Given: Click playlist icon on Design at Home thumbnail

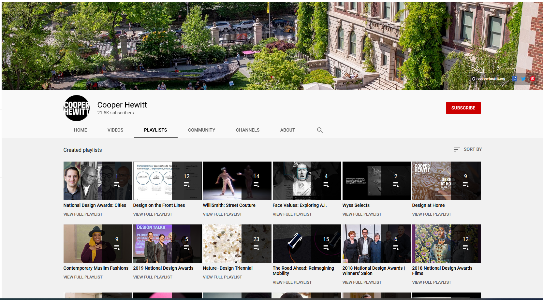Looking at the screenshot, I should point(465,185).
